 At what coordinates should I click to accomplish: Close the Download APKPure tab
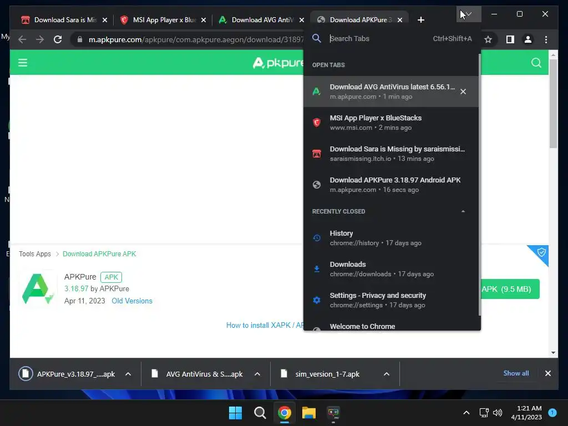(400, 20)
